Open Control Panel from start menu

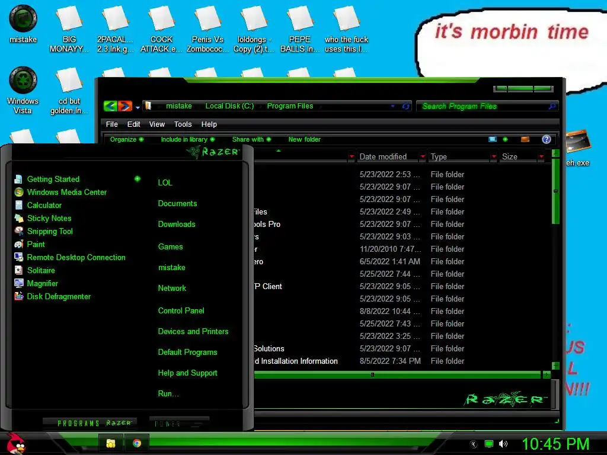181,310
